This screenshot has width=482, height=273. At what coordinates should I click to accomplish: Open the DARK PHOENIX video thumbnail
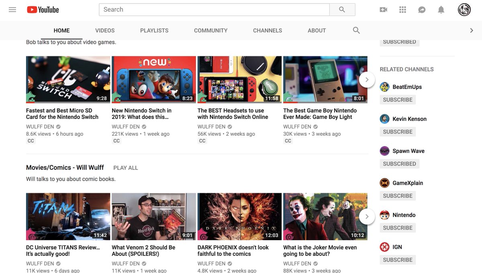pyautogui.click(x=240, y=217)
